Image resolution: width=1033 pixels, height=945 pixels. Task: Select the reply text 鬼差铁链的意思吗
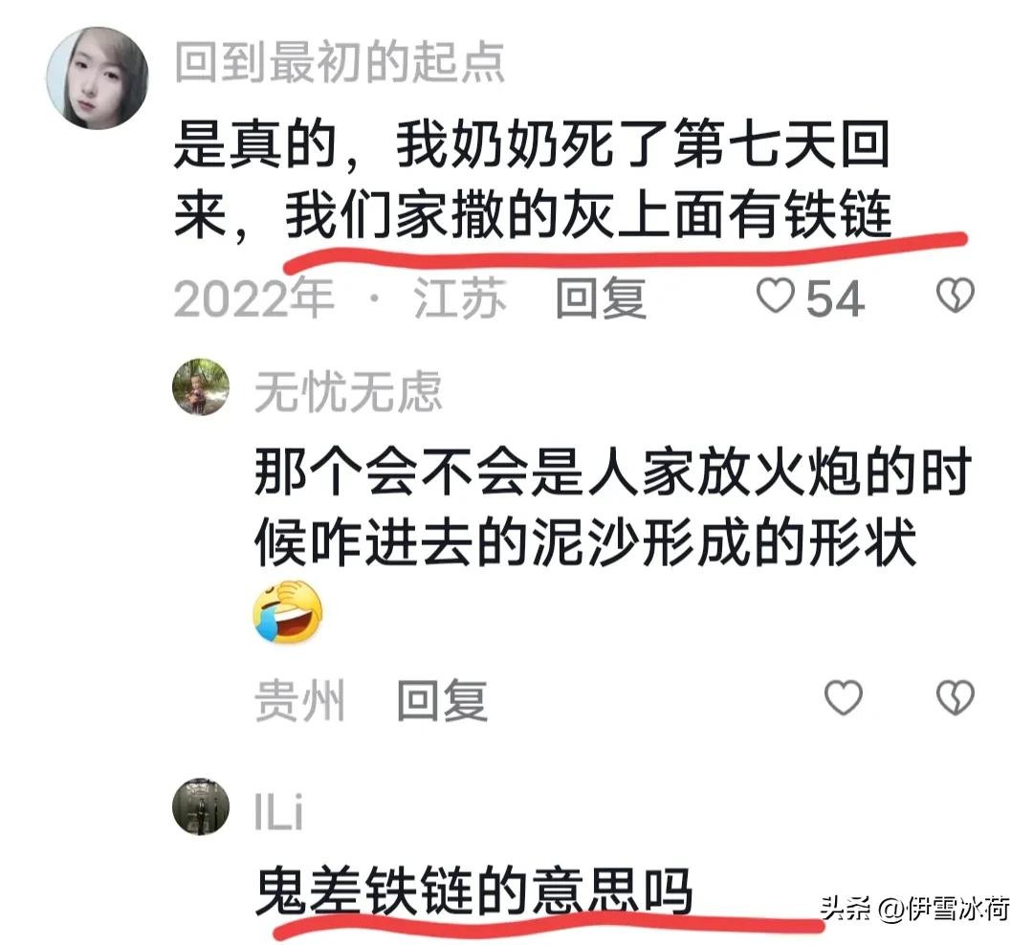pyautogui.click(x=473, y=891)
